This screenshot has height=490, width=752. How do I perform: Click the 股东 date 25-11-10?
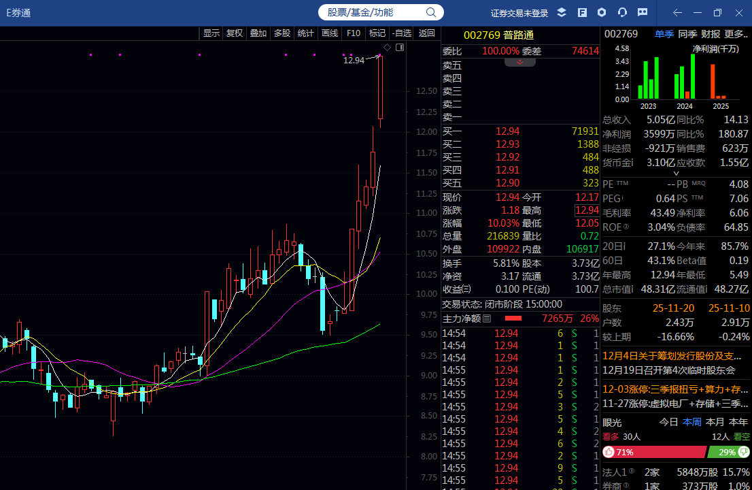[729, 308]
